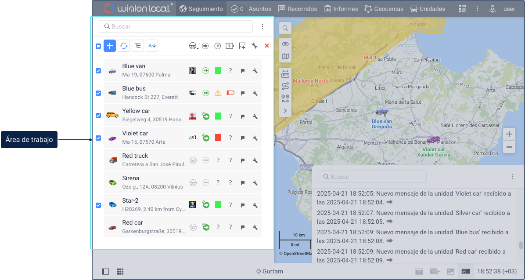
Task: Click the blue plus add-units button
Action: coord(110,46)
